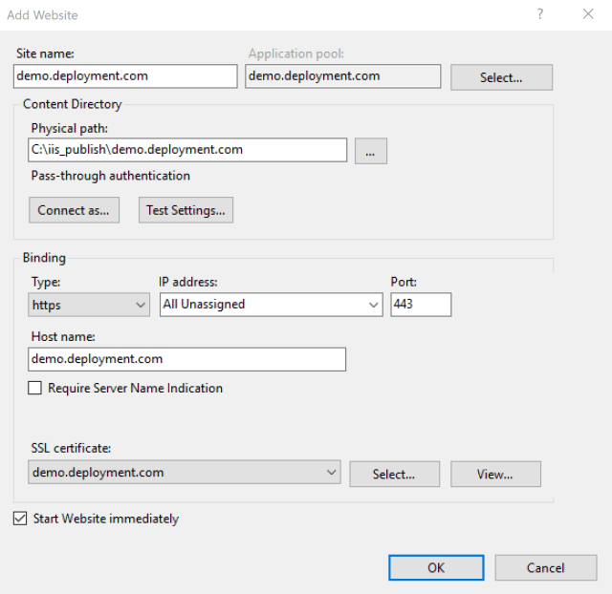
Task: Enable Require Server Name Indication checkbox
Action: coord(35,389)
